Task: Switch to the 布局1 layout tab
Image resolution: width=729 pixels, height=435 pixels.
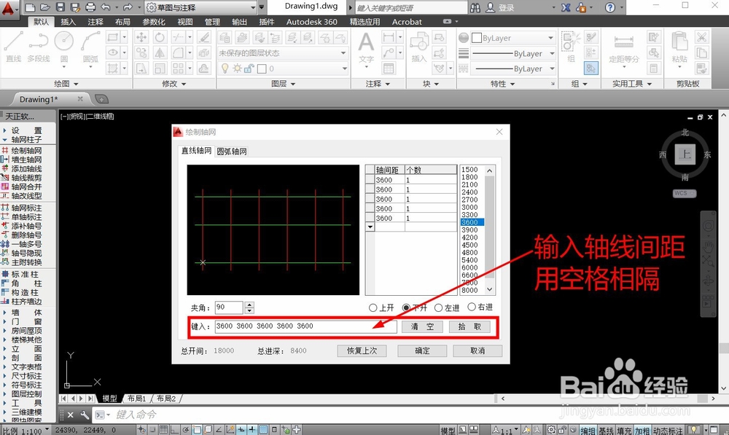Action: point(137,399)
